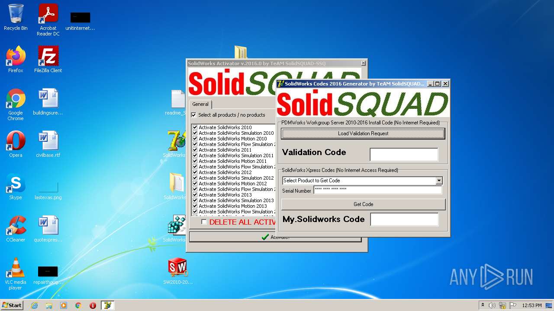Open civilbase.rtf document
This screenshot has height=311, width=554.
coord(48,144)
